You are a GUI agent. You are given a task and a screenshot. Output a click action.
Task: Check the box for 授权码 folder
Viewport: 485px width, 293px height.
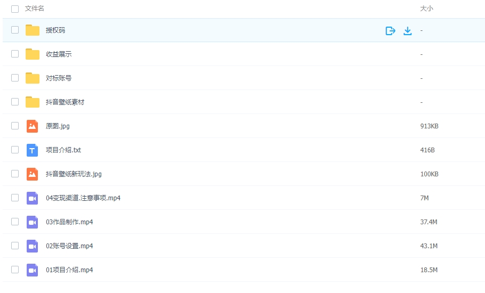pos(15,30)
